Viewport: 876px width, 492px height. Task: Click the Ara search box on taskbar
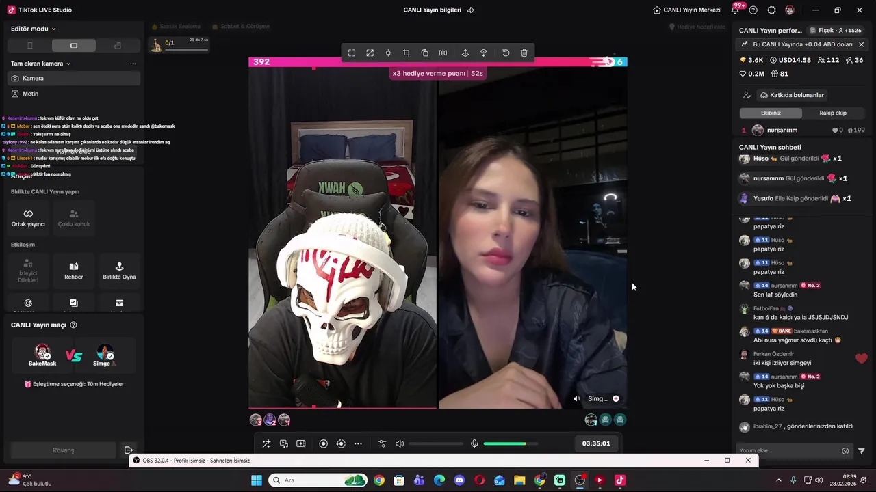click(x=318, y=480)
